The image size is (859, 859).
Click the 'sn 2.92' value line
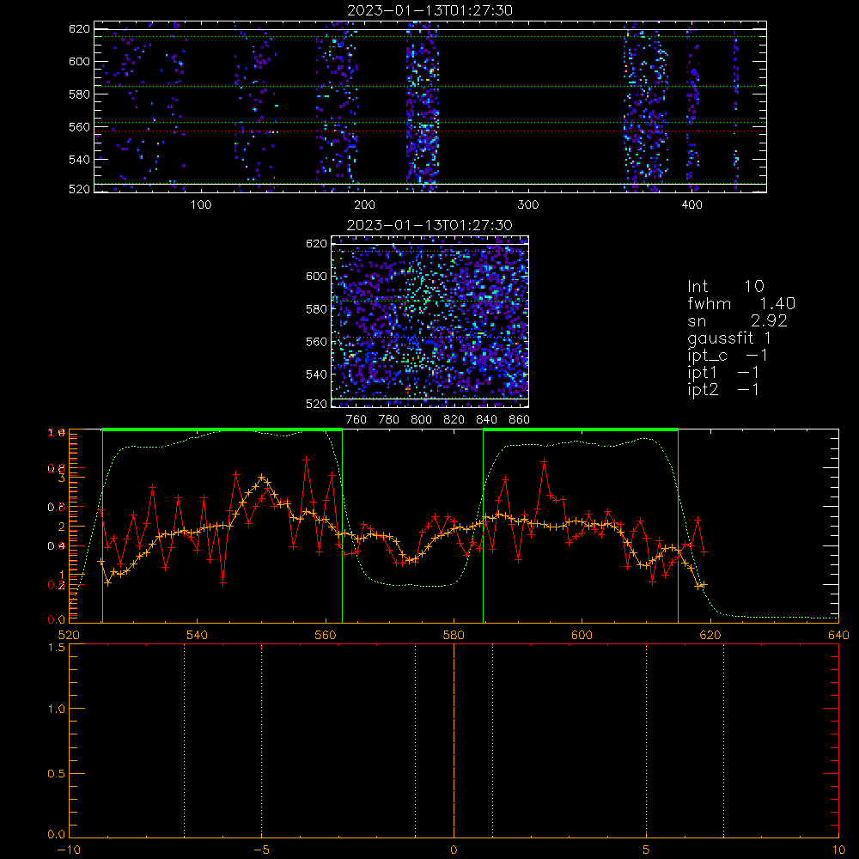point(737,320)
